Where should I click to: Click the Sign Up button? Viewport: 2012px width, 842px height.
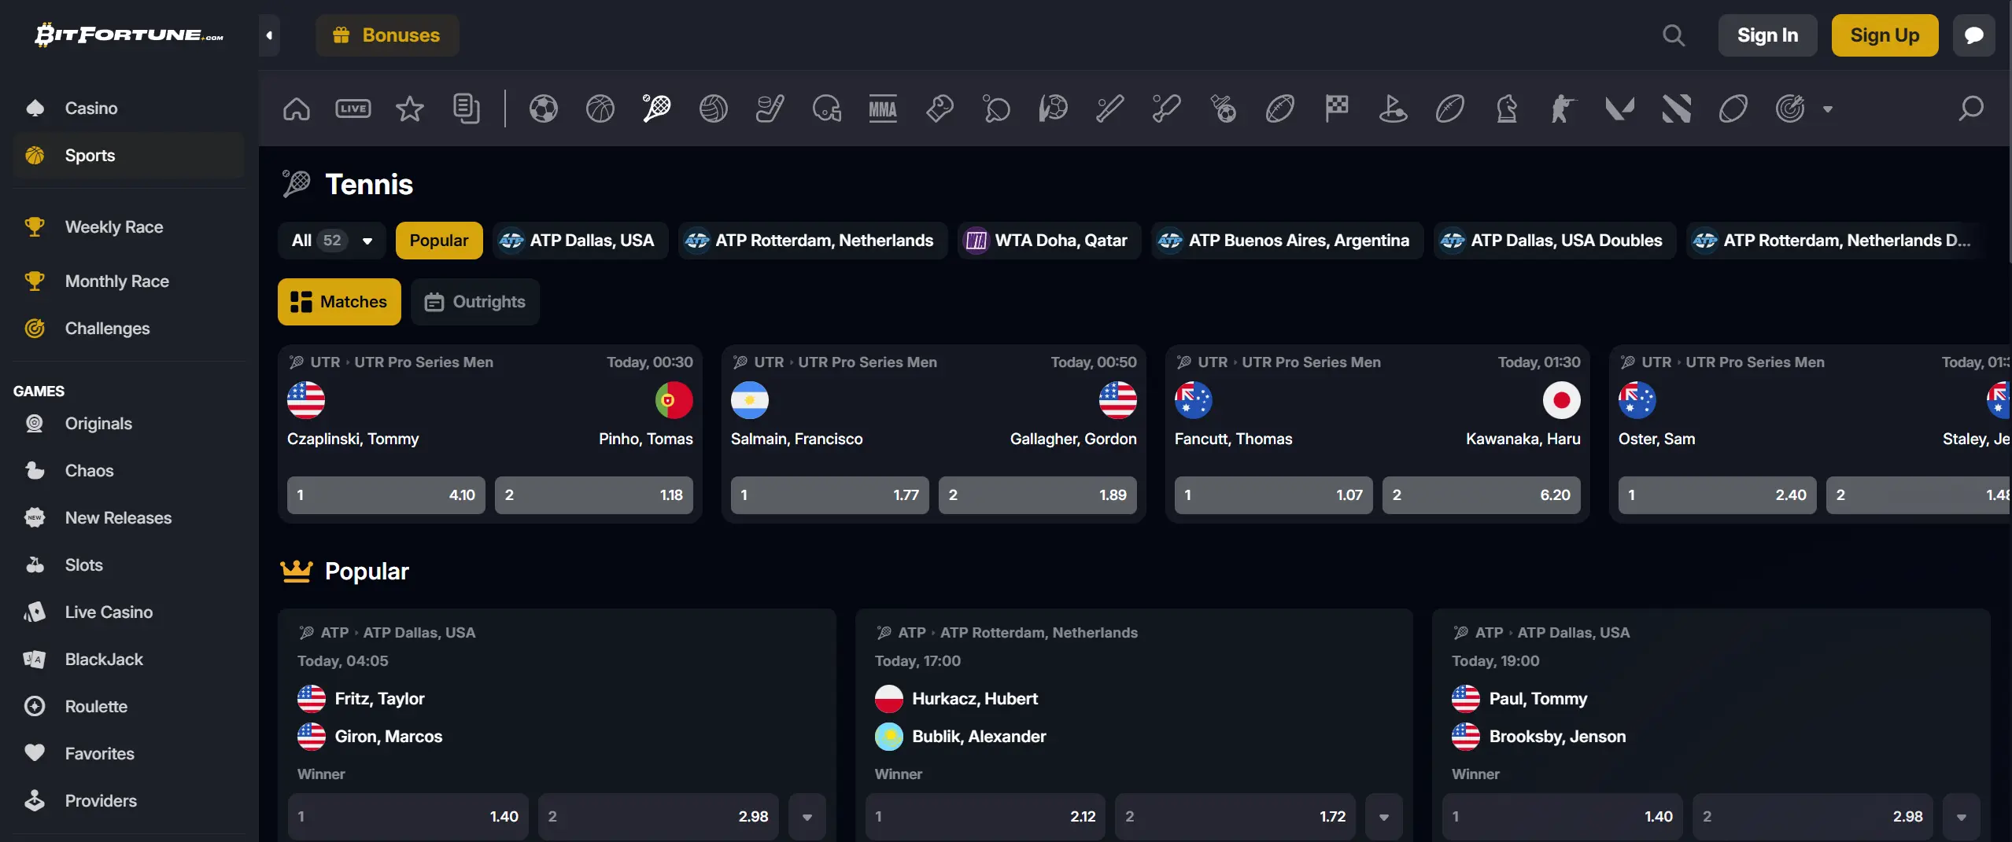pyautogui.click(x=1885, y=35)
